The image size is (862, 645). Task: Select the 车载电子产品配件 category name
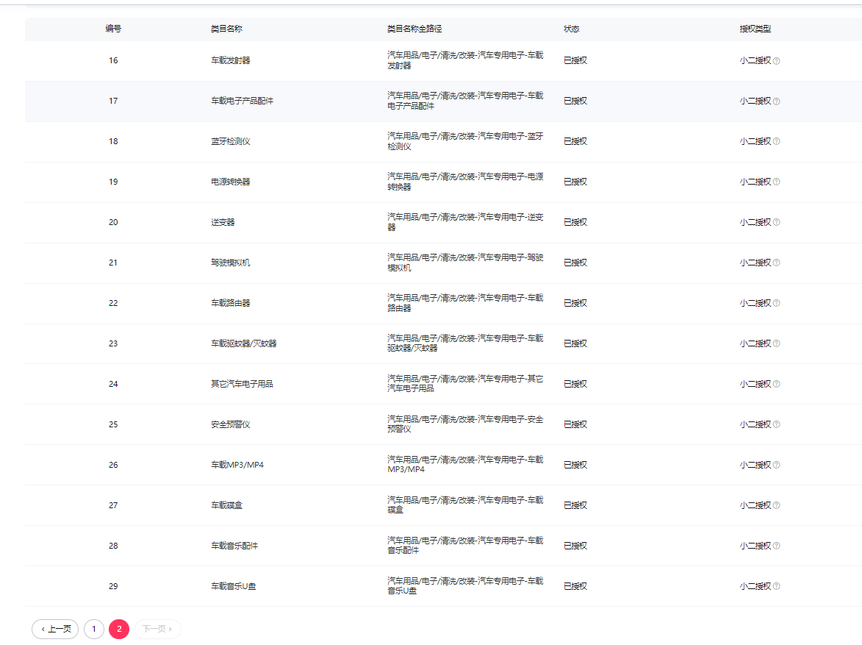pyautogui.click(x=242, y=101)
